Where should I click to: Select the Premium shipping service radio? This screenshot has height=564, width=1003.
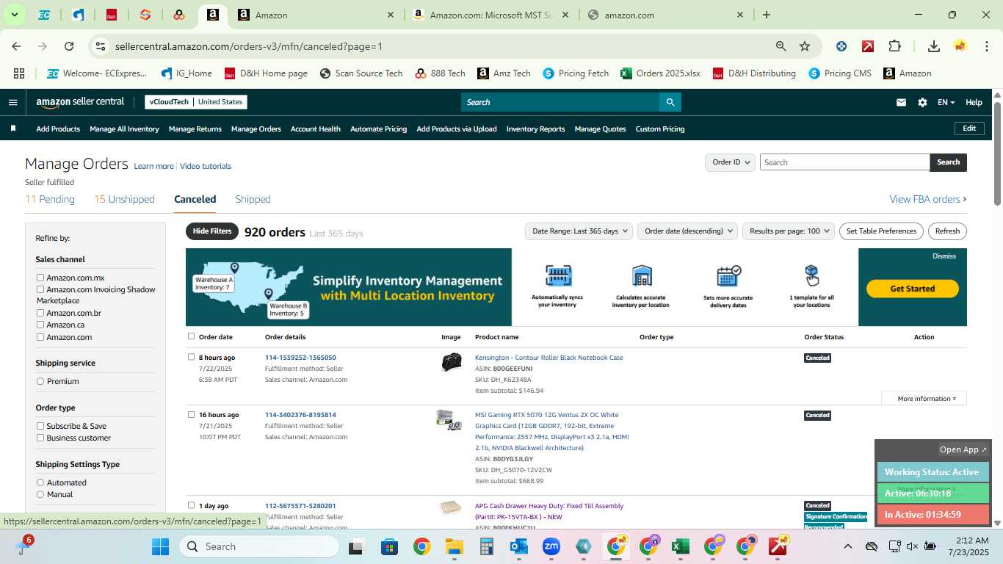pyautogui.click(x=40, y=381)
